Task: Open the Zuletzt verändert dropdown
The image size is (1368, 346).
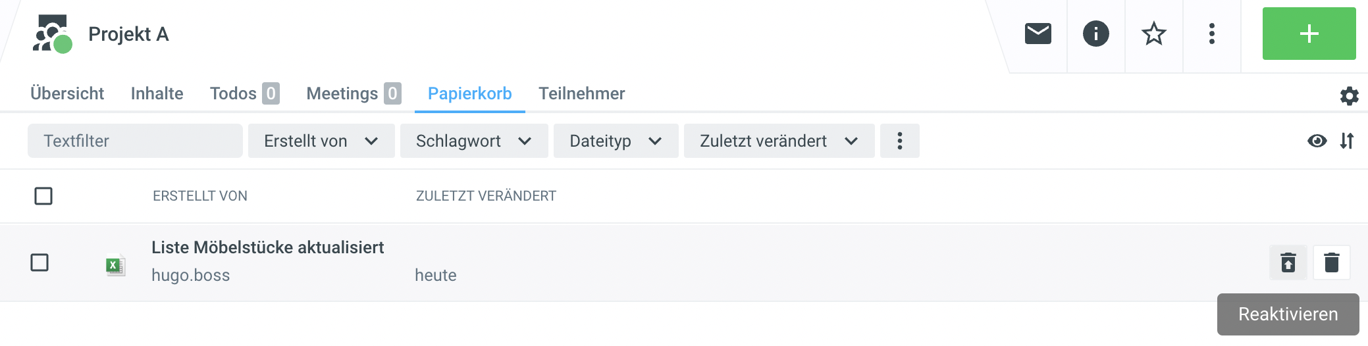Action: (x=779, y=141)
